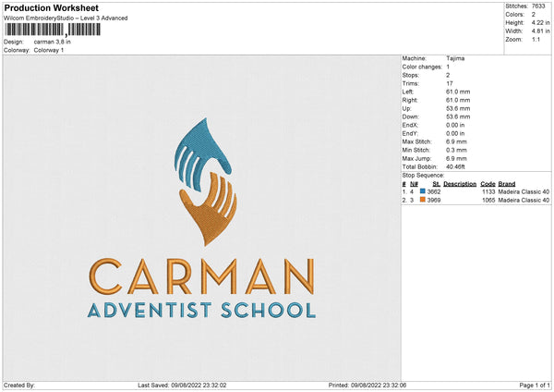Click 'Madeira Classic 40' brand for code 1133

524,191
